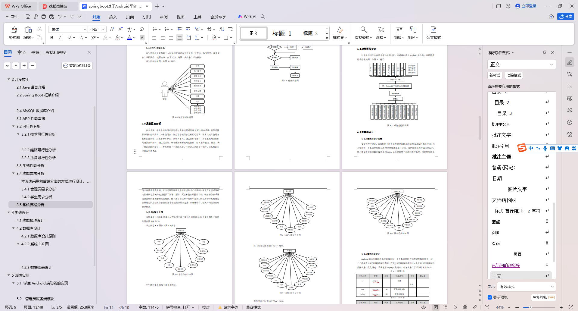
Task: Open the 插入 ribbon tab
Action: [x=113, y=17]
